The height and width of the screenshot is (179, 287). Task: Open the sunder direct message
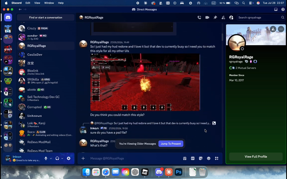coord(46,37)
